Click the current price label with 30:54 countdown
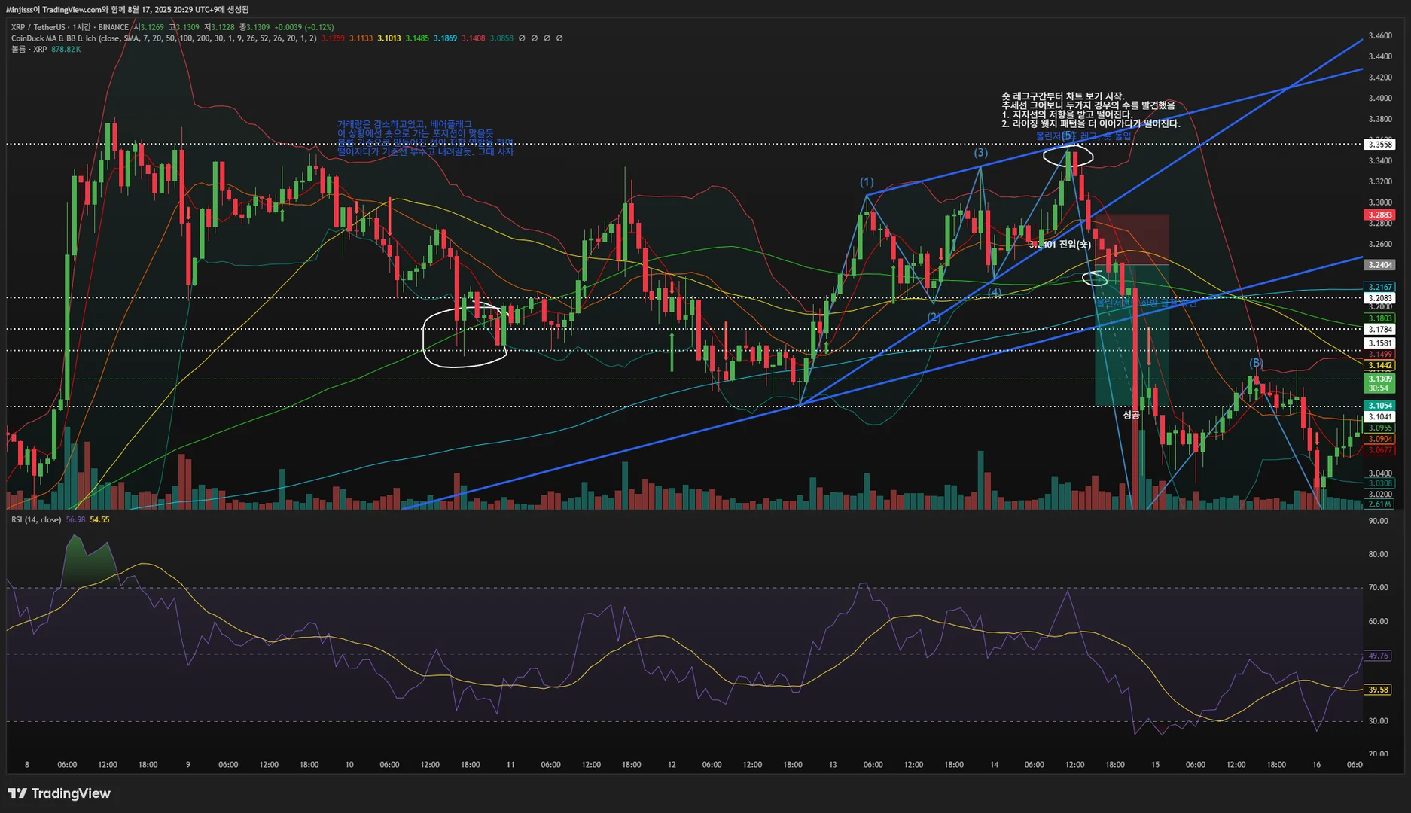This screenshot has height=813, width=1411. point(1380,384)
